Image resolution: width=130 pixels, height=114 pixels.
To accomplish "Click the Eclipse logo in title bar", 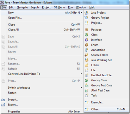I will pos(2,2).
